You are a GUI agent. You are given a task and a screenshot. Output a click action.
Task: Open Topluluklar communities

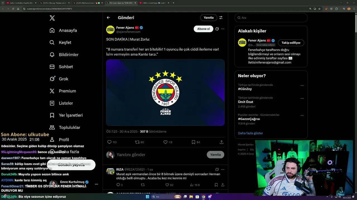click(65, 127)
